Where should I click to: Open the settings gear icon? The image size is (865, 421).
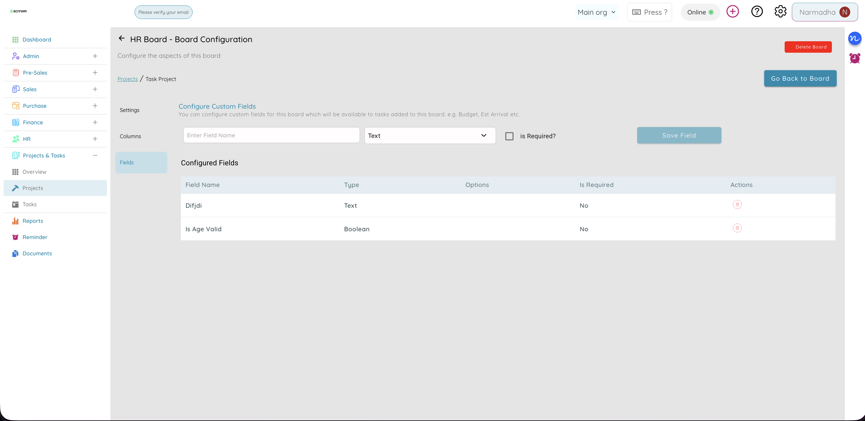[x=780, y=11]
